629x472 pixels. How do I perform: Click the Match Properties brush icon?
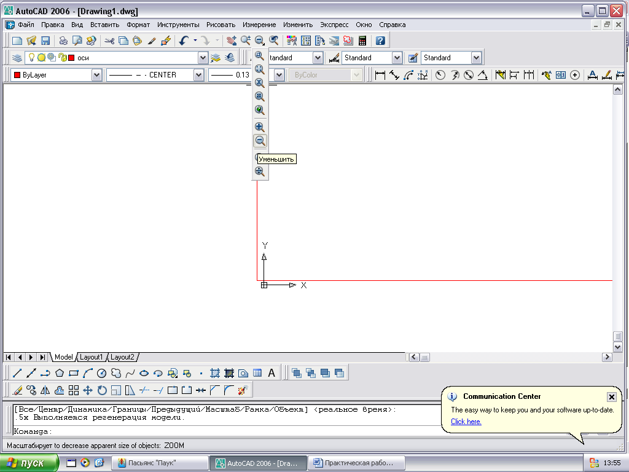click(151, 41)
